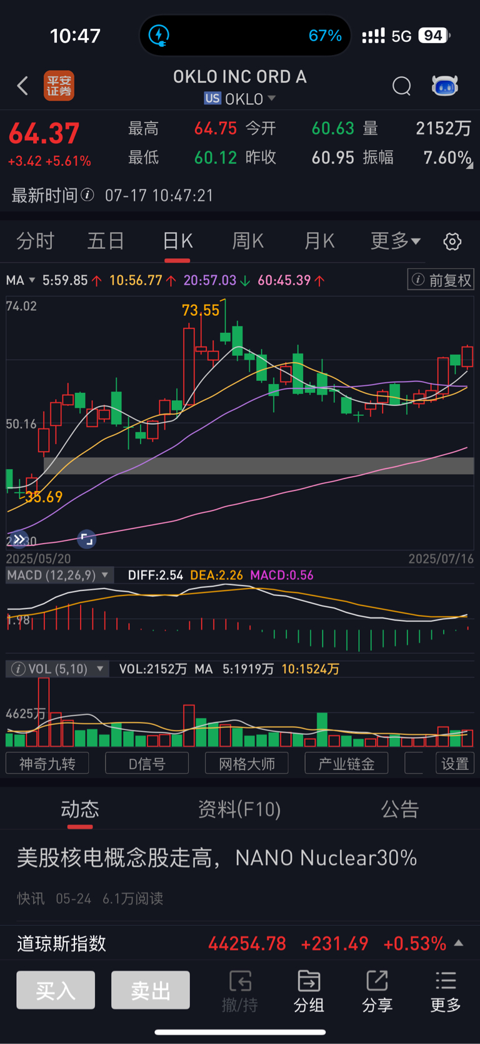Tap the 最高 64.75 value
The image size is (480, 1044).
216,128
